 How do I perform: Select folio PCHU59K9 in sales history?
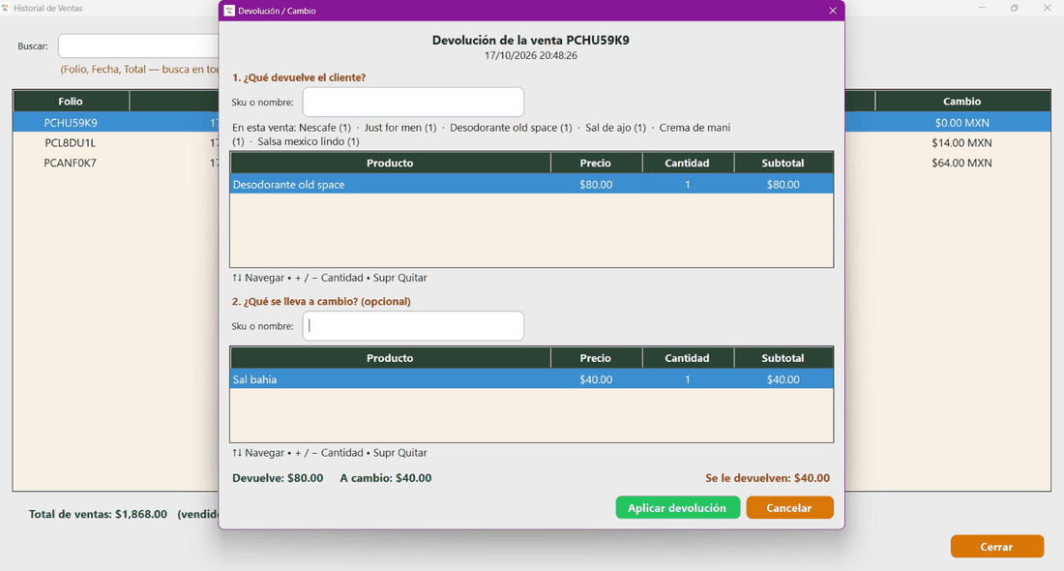[71, 123]
